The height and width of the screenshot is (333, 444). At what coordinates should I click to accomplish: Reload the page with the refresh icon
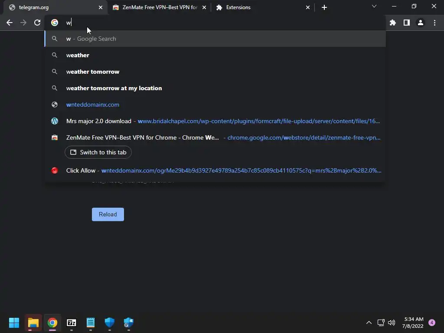pyautogui.click(x=37, y=23)
